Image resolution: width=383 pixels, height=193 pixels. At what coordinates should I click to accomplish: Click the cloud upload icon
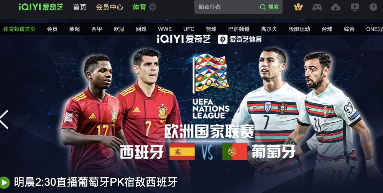tap(335, 7)
